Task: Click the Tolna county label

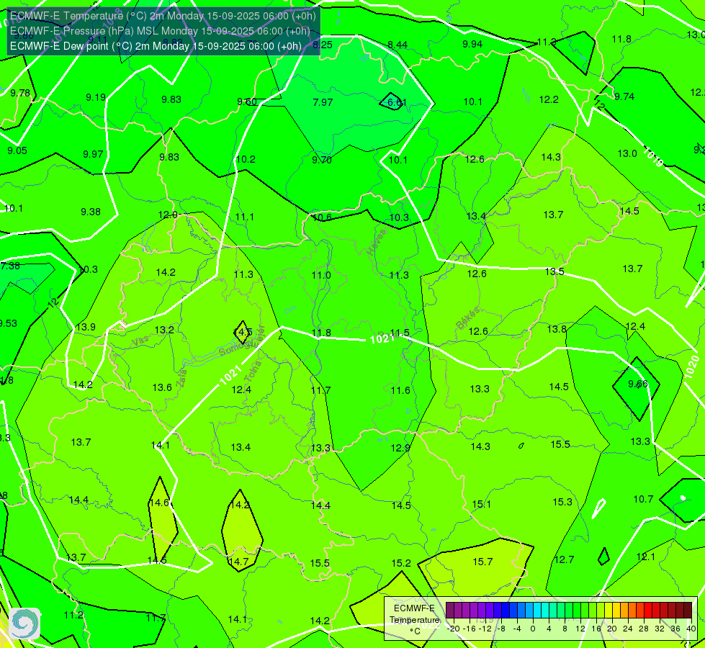Action: coord(252,371)
